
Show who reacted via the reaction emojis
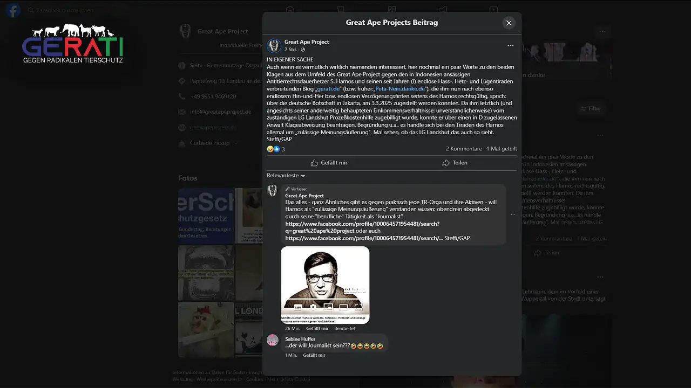pyautogui.click(x=273, y=149)
